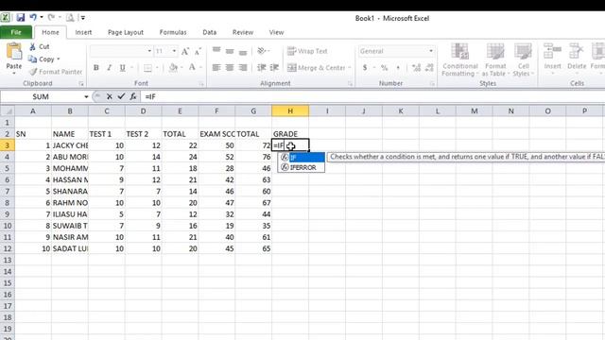The height and width of the screenshot is (340, 605).
Task: Toggle underline formatting
Action: point(122,68)
